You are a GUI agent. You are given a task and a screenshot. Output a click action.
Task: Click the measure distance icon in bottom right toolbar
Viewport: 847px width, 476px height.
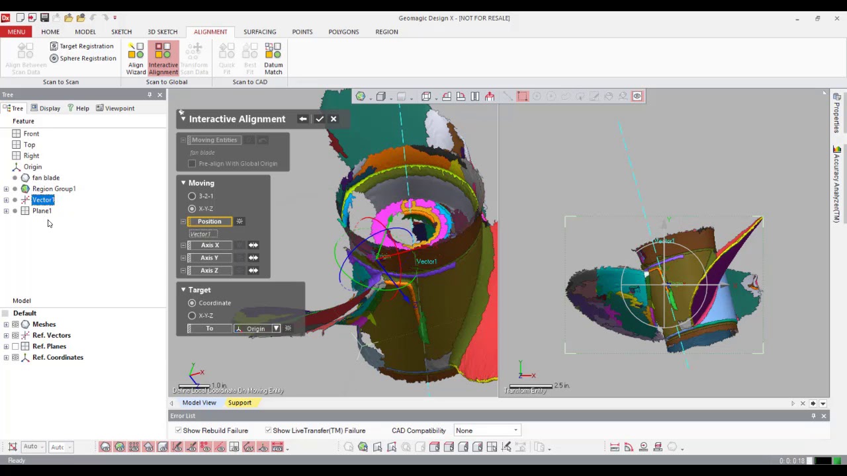615,448
